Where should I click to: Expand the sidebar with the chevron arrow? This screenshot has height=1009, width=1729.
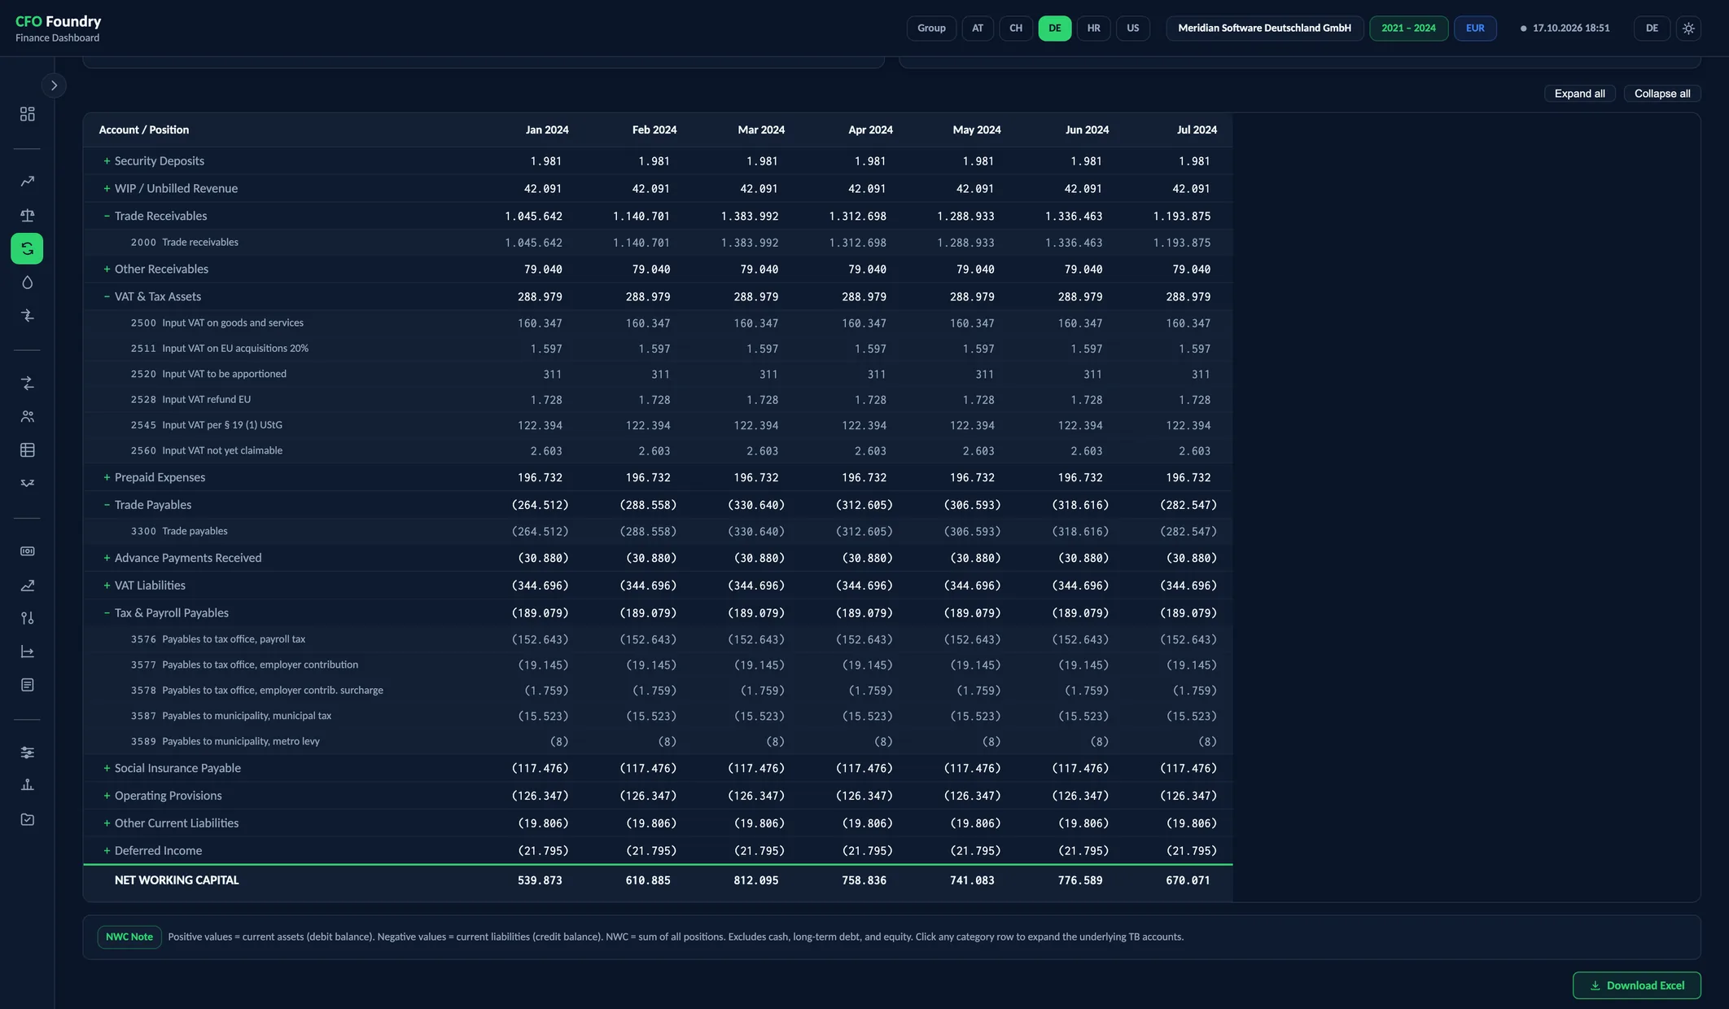point(54,86)
